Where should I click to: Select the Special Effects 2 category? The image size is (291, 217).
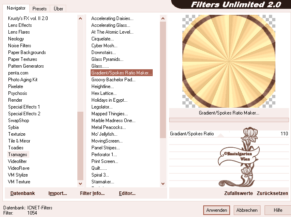click(24, 114)
